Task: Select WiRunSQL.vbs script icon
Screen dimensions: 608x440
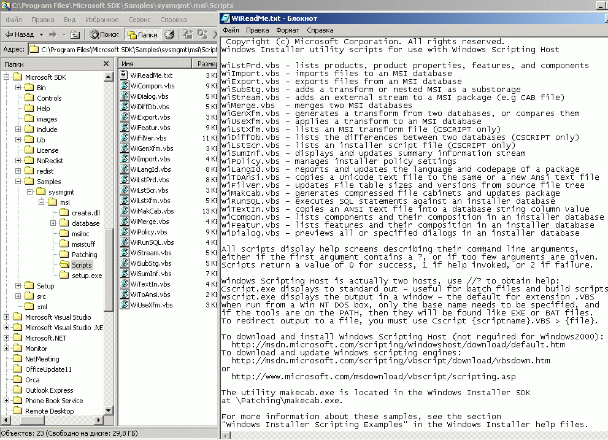Action: click(124, 242)
